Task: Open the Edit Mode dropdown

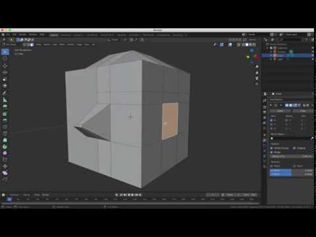Action: (x=11, y=45)
